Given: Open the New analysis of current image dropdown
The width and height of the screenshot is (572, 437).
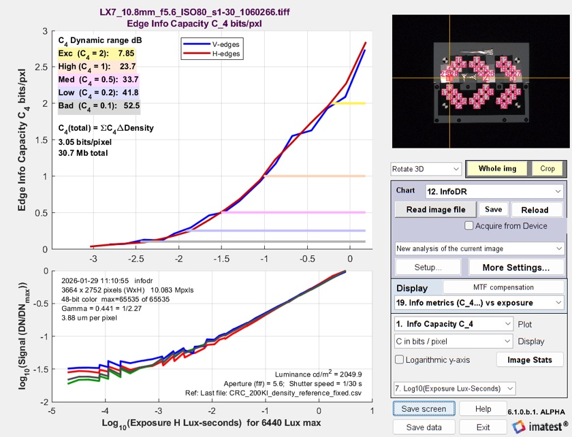Looking at the screenshot, I should pos(479,248).
